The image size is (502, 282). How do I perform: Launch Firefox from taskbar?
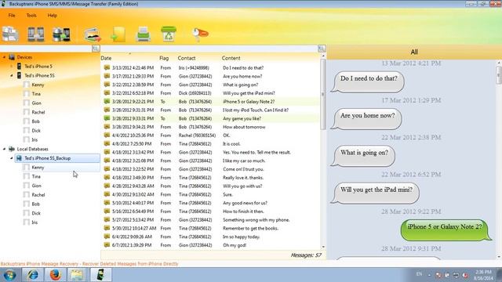(55, 275)
